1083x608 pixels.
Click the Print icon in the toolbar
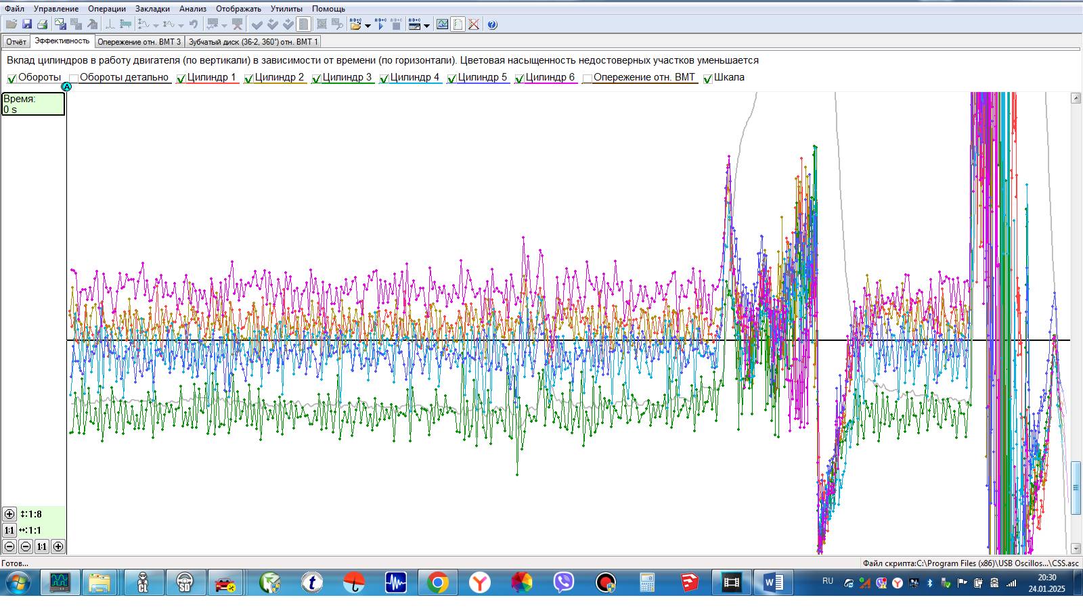point(42,24)
